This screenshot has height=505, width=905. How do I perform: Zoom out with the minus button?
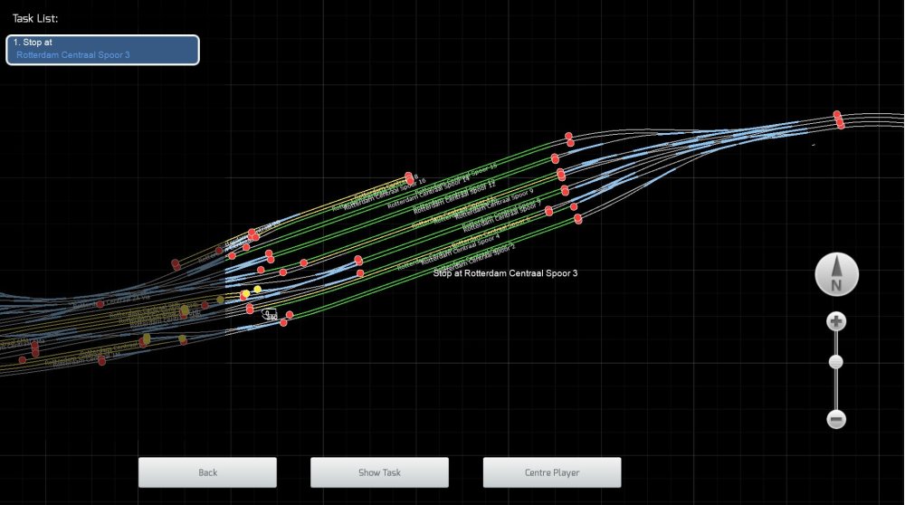point(836,419)
